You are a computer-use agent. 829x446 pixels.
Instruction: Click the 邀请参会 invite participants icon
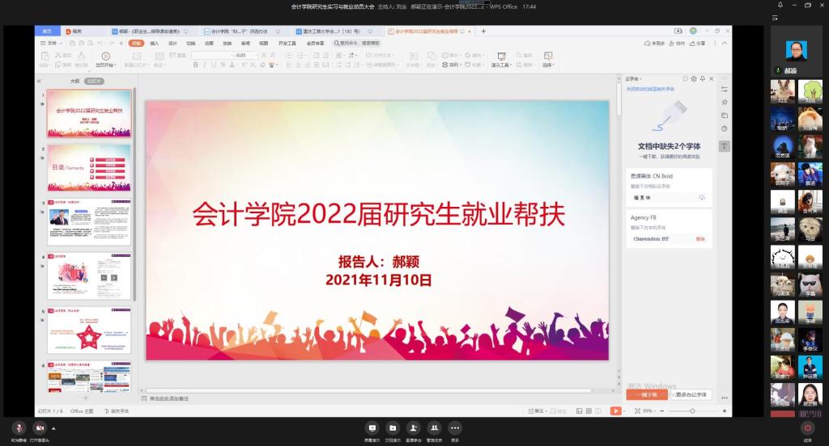point(414,427)
